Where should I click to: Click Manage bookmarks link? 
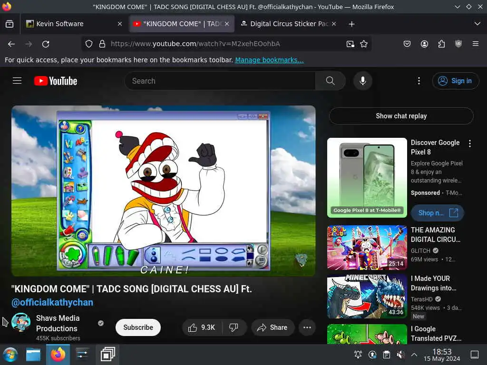269,60
